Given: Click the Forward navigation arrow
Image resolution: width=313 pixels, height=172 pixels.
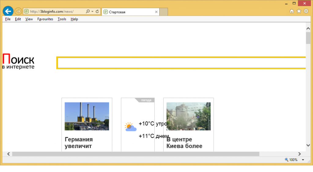Looking at the screenshot, I should click(x=18, y=12).
